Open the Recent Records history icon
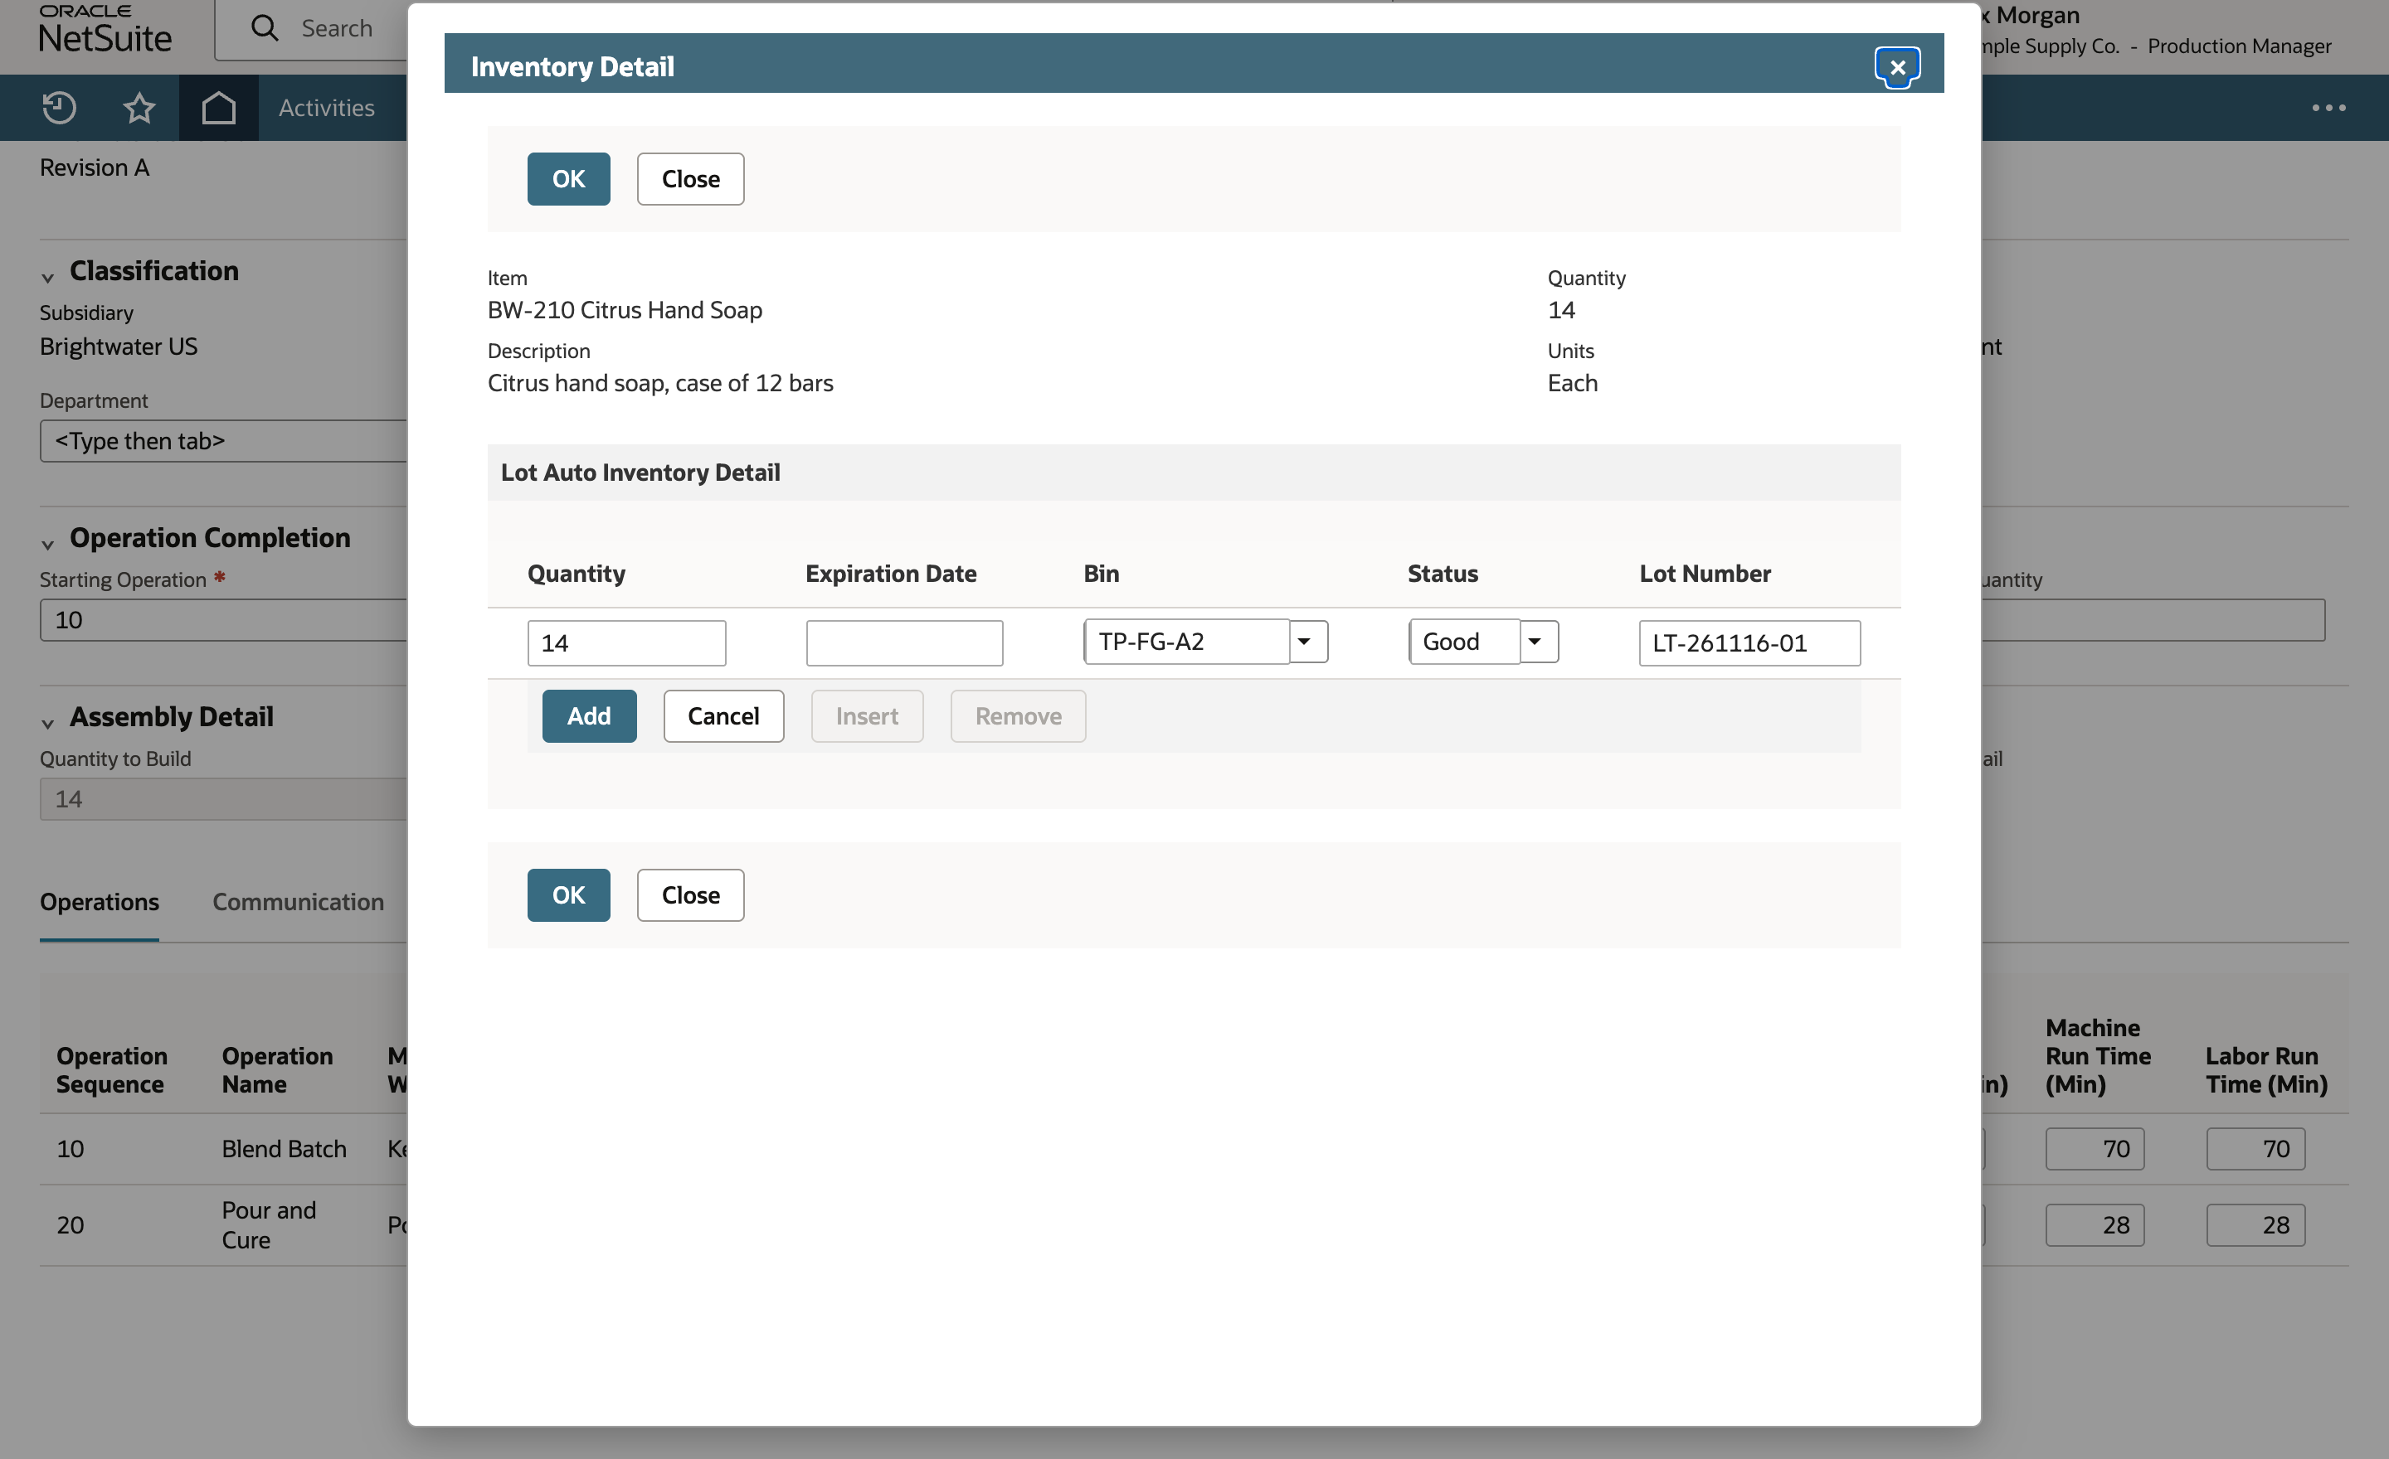This screenshot has height=1459, width=2389. coord(59,108)
